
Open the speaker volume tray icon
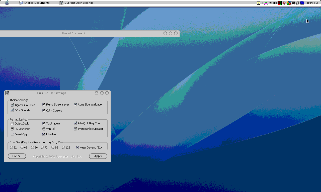tap(275, 3)
